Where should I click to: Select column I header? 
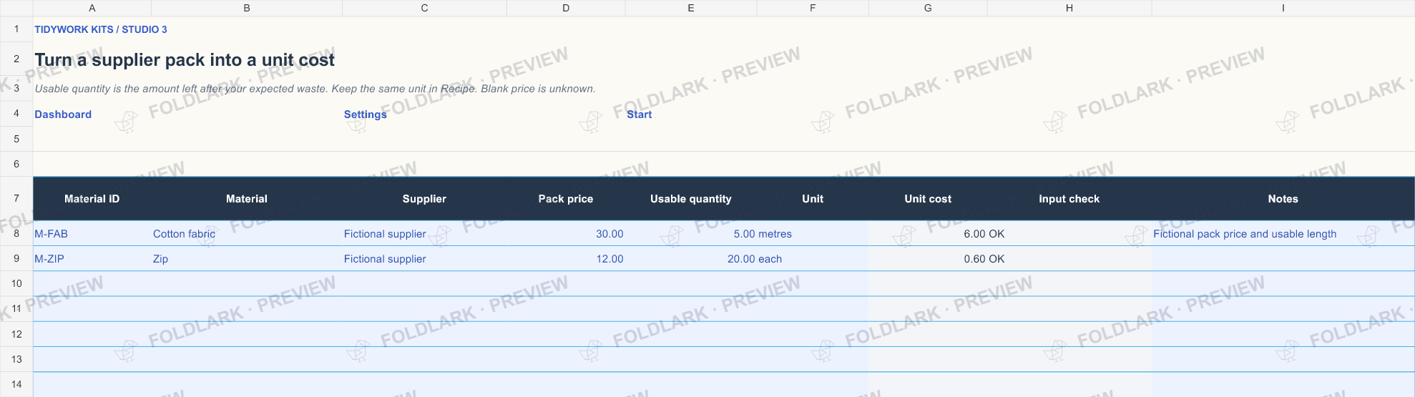click(1283, 8)
